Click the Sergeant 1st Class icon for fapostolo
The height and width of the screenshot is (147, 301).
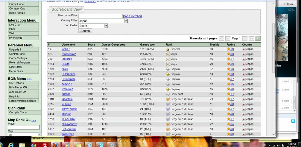(168, 99)
